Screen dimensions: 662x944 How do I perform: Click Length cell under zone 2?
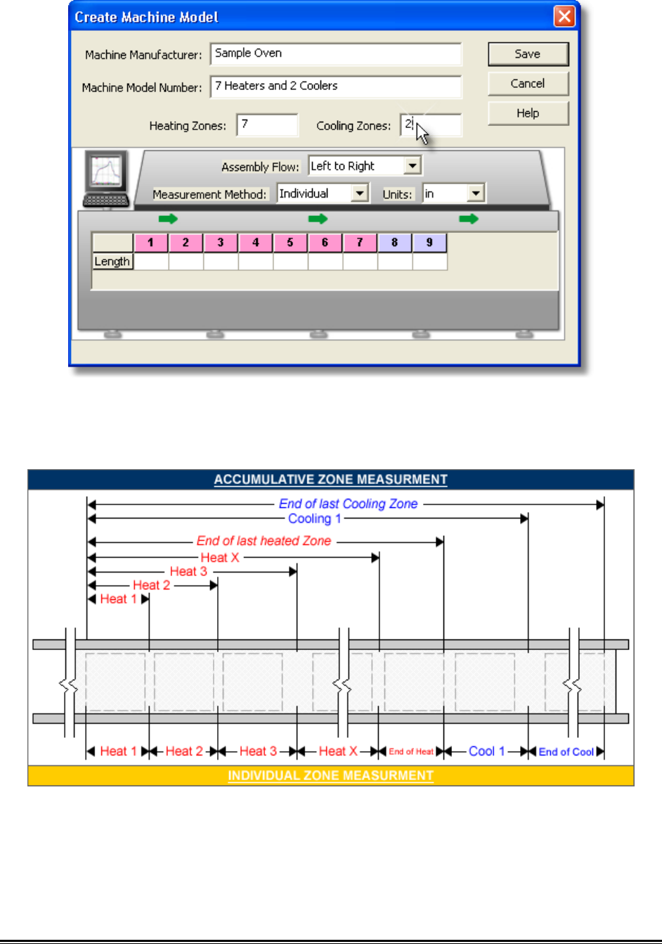pyautogui.click(x=186, y=262)
